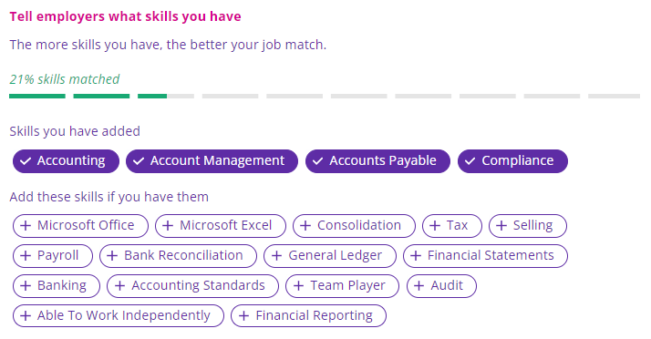Click the plus icon beside Microsoft Excel
Screen dimensions: 651x339
(168, 226)
